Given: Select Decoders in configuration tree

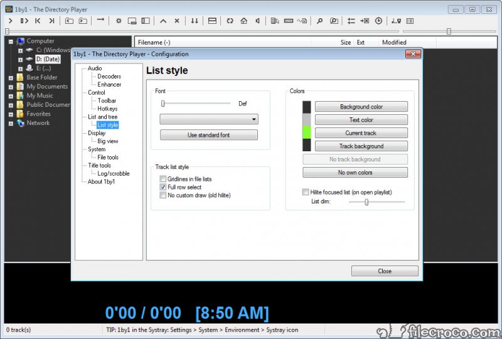Looking at the screenshot, I should 109,76.
